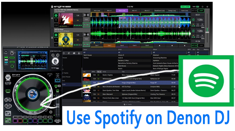
Task: Toggle sync on deck A
Action: click(193, 20)
